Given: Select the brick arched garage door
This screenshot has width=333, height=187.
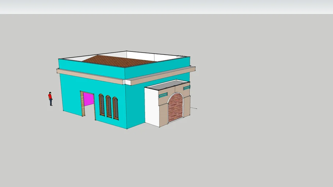Looking at the screenshot, I should [x=175, y=107].
